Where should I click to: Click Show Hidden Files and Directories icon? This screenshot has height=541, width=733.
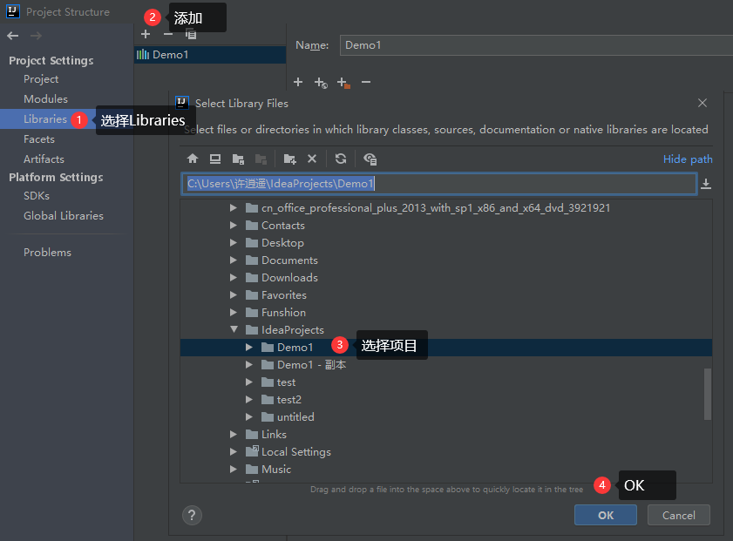pyautogui.click(x=370, y=159)
